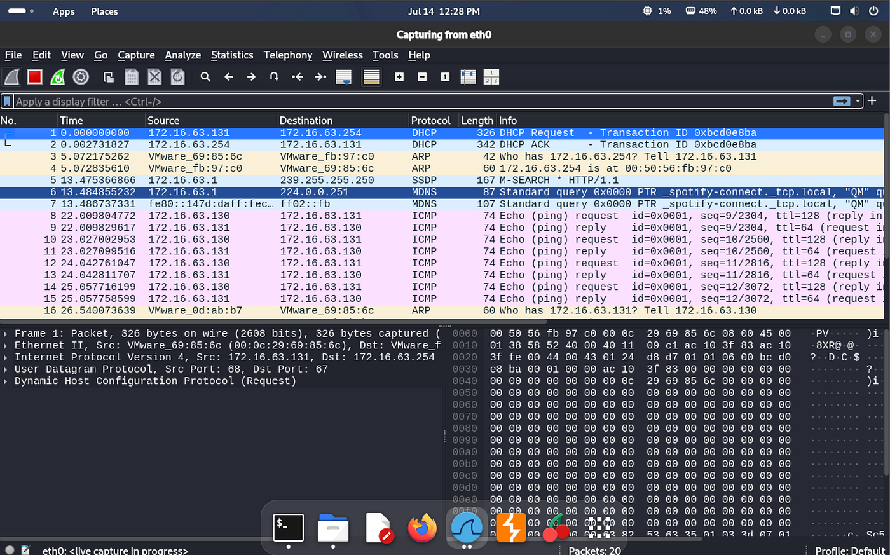Select packet 16 ARP Who has 172.16.63.131 row

tap(442, 311)
